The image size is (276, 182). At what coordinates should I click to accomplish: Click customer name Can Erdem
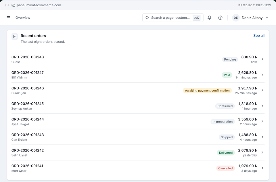tap(19, 139)
